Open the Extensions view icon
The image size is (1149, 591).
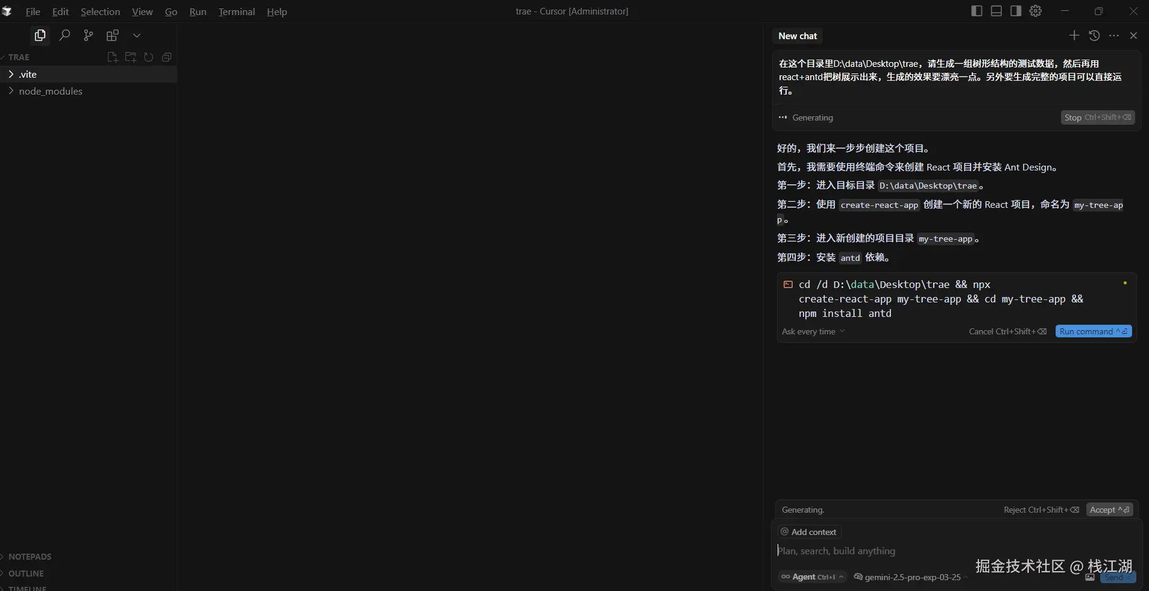point(113,36)
